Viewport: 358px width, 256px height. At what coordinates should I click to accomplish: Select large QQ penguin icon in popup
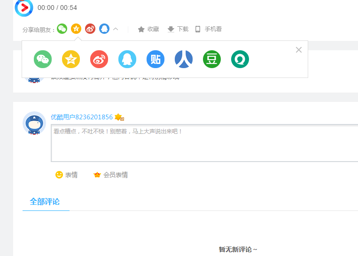pos(127,59)
